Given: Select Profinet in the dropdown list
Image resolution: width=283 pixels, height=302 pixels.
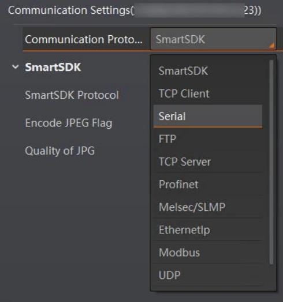Looking at the screenshot, I should click(x=208, y=184).
